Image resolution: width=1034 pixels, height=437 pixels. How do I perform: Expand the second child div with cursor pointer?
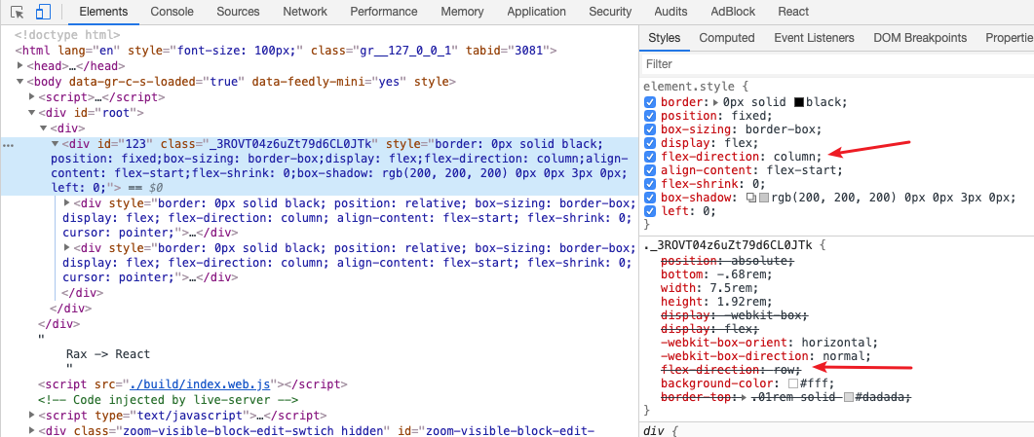pyautogui.click(x=66, y=247)
